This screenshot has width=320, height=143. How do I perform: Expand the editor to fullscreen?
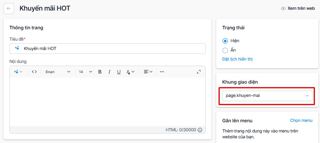(x=199, y=72)
